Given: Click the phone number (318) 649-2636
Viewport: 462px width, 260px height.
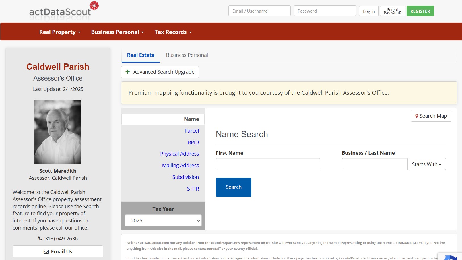Looking at the screenshot, I should pos(60,238).
